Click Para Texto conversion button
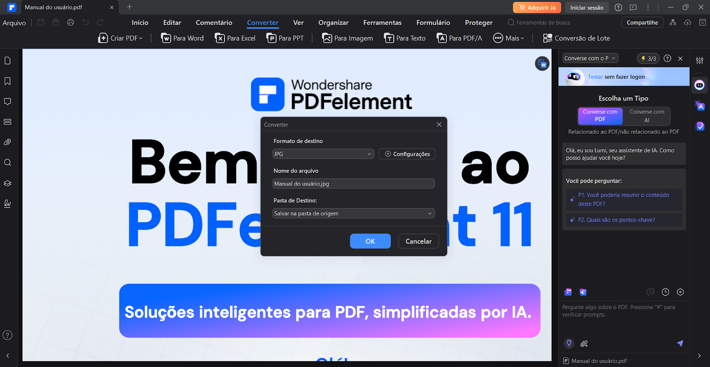The width and height of the screenshot is (710, 367). click(405, 38)
